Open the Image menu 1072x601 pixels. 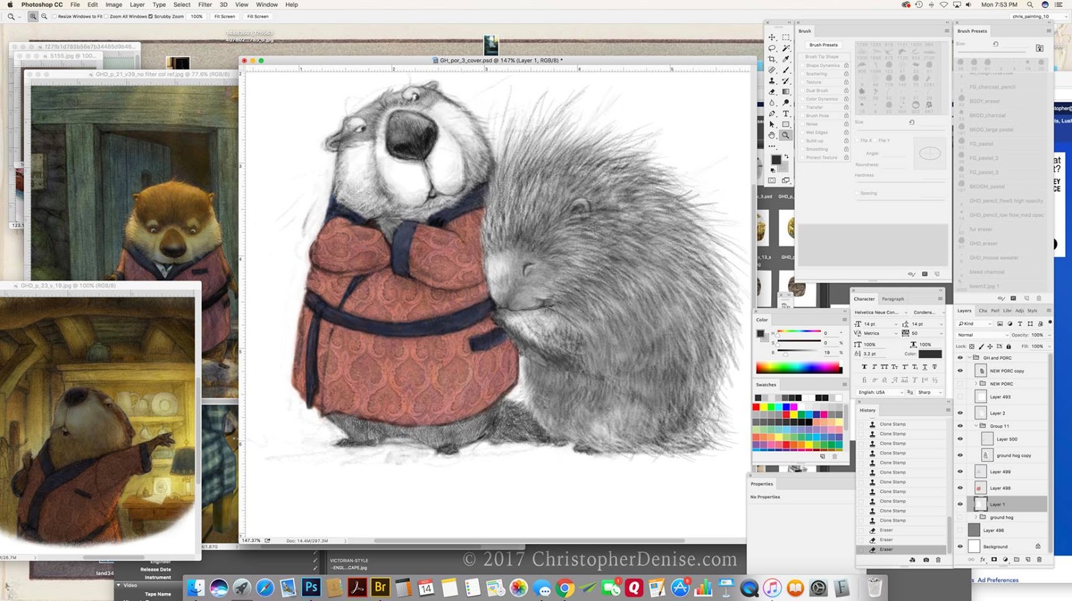click(x=114, y=5)
